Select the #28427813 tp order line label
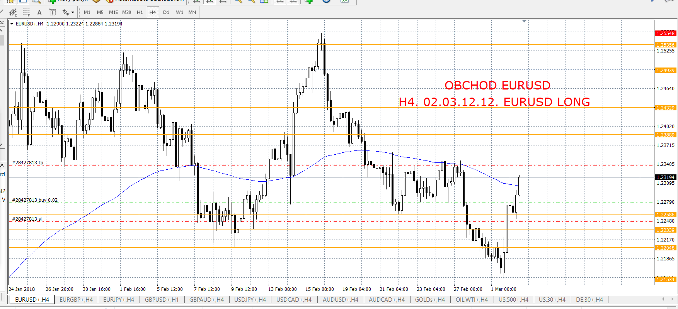 tap(28, 163)
